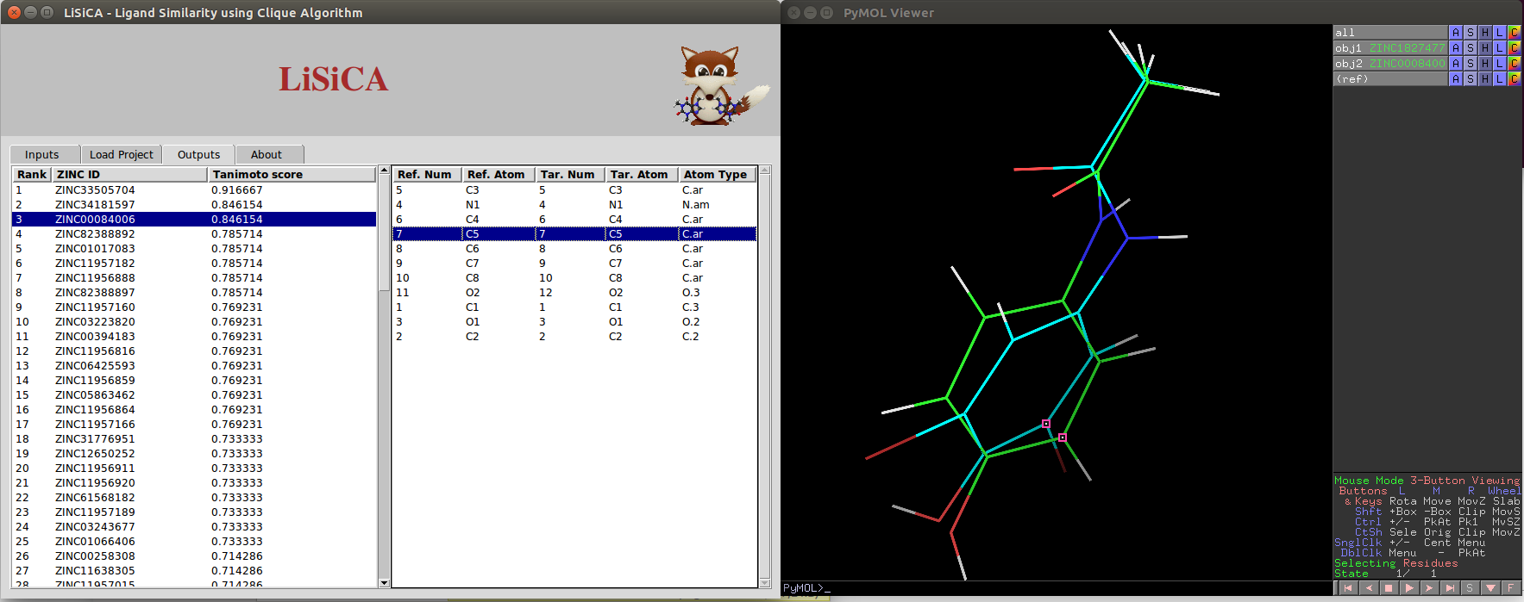Switch to the Inputs tab
The image size is (1524, 602).
click(42, 155)
